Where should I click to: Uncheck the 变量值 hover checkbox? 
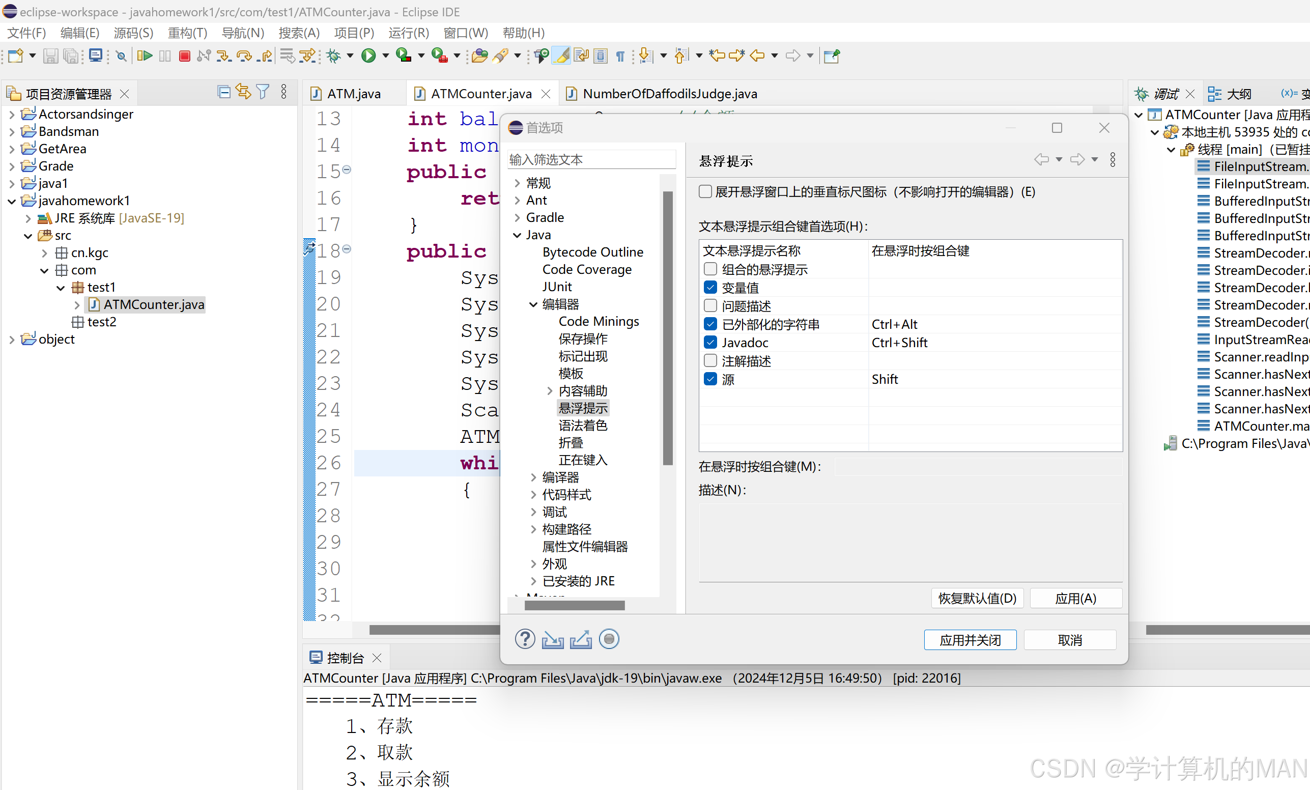pos(710,287)
